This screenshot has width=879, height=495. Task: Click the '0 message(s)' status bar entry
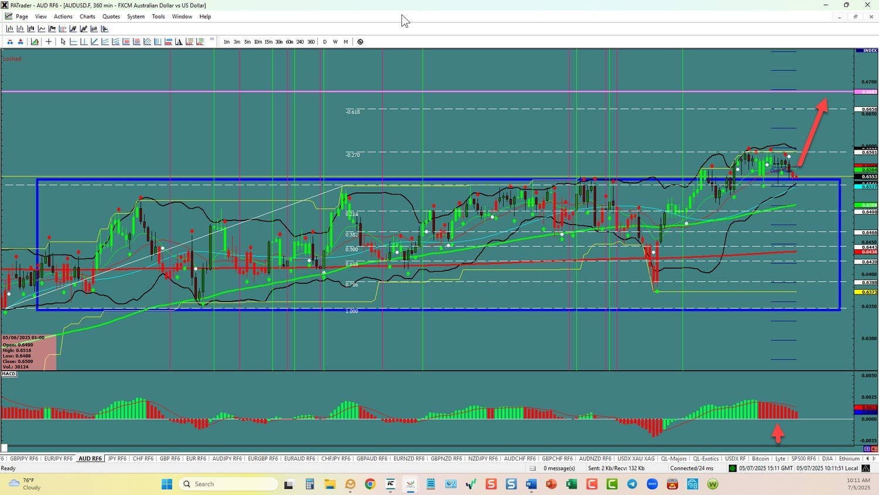pos(559,468)
